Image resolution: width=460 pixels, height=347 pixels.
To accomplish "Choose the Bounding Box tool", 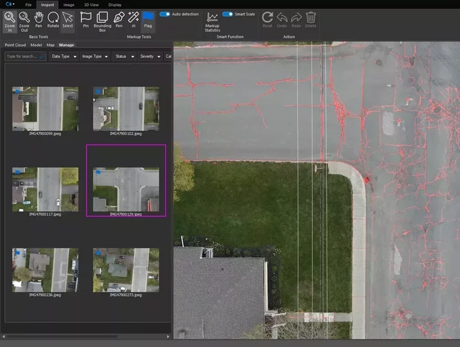I will pyautogui.click(x=103, y=21).
